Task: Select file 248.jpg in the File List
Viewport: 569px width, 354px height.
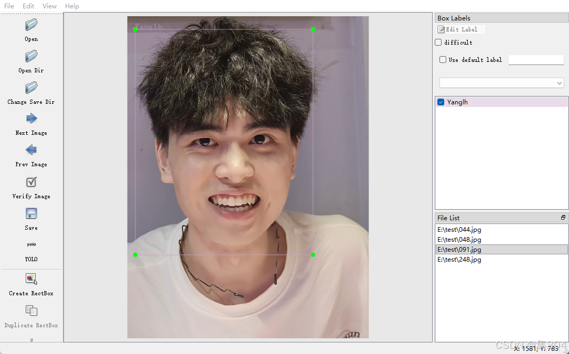Action: (459, 259)
